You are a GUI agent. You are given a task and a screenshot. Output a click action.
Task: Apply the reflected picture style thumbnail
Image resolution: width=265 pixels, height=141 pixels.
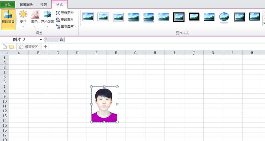148,17
